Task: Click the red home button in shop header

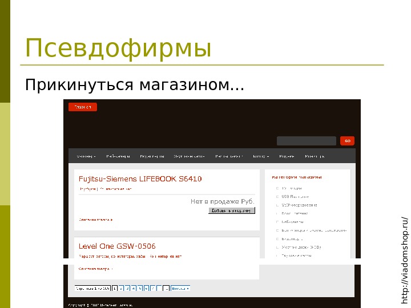Action: point(83,107)
